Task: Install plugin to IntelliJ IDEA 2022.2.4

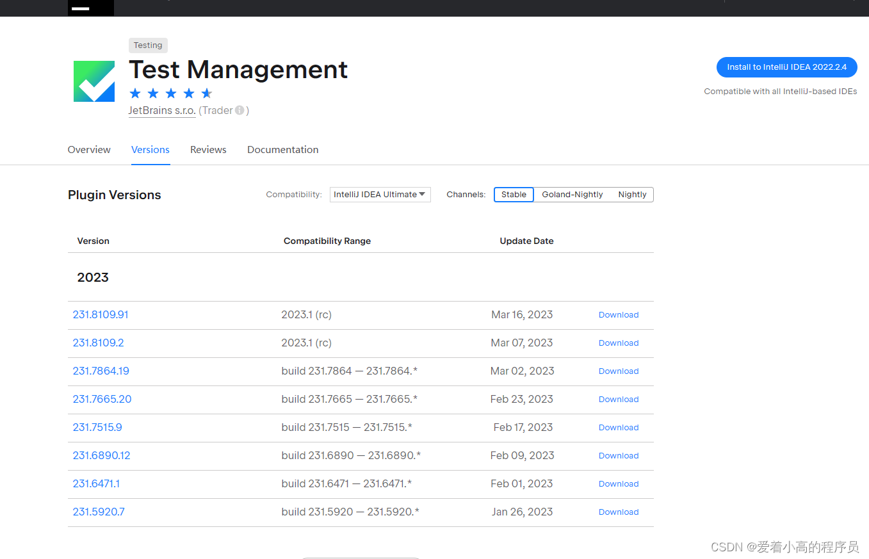Action: click(787, 67)
